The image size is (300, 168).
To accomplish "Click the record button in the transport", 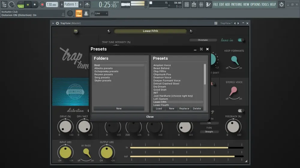I will coord(42,4).
